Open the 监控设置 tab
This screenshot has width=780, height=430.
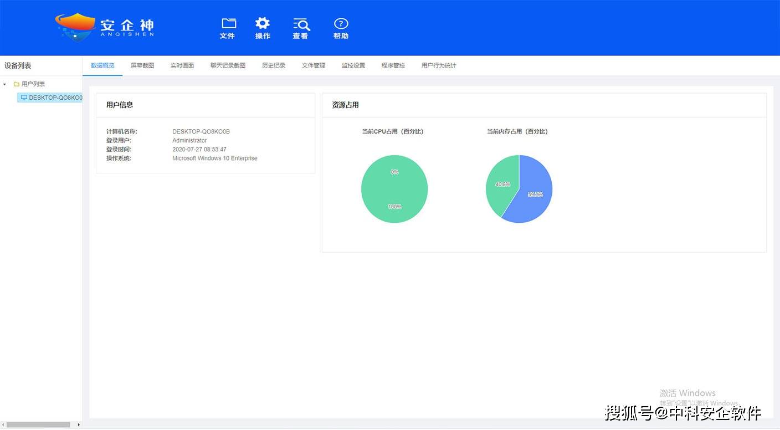[x=353, y=65]
